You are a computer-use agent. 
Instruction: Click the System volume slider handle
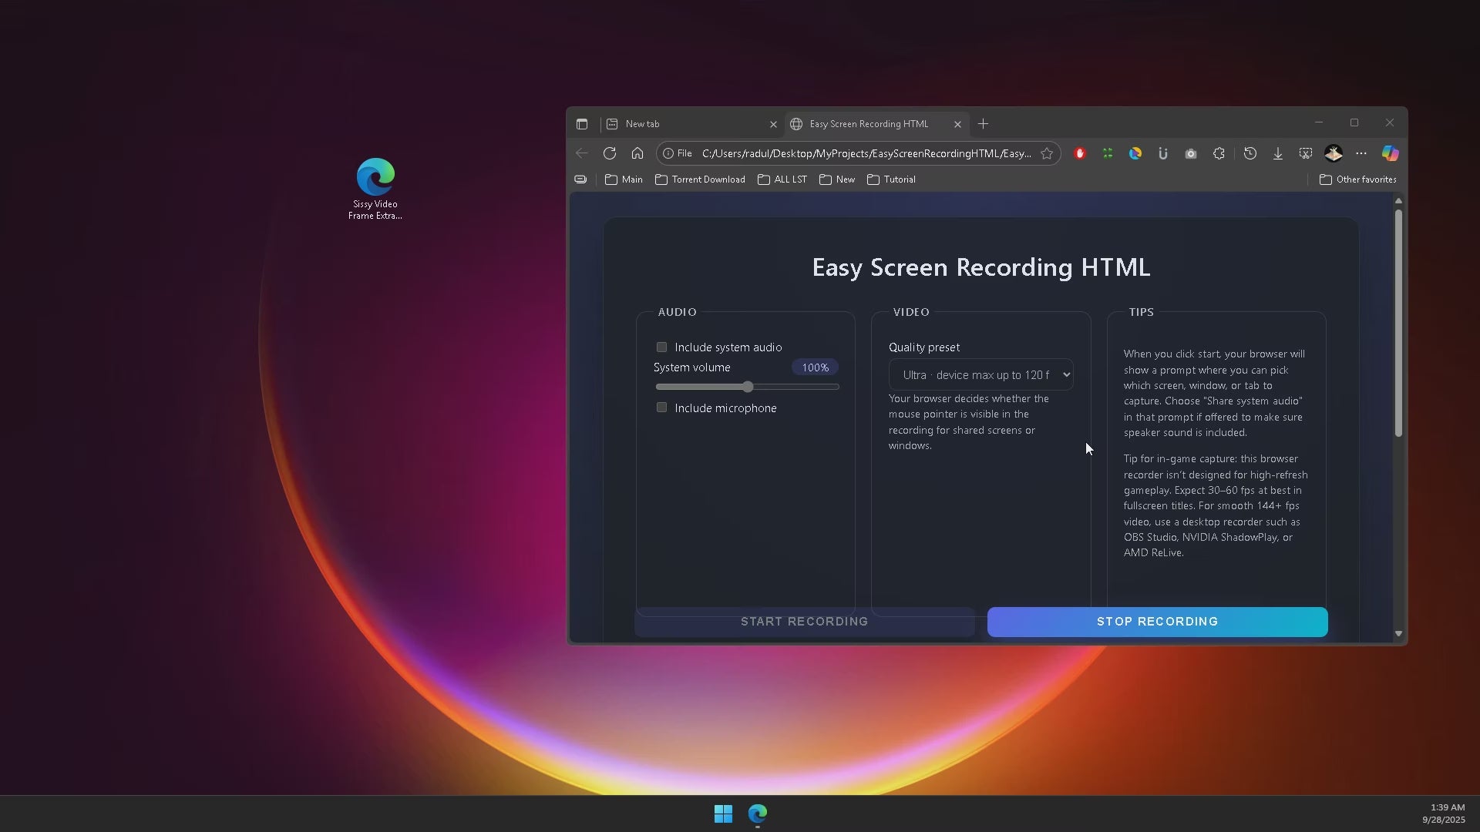pyautogui.click(x=748, y=387)
